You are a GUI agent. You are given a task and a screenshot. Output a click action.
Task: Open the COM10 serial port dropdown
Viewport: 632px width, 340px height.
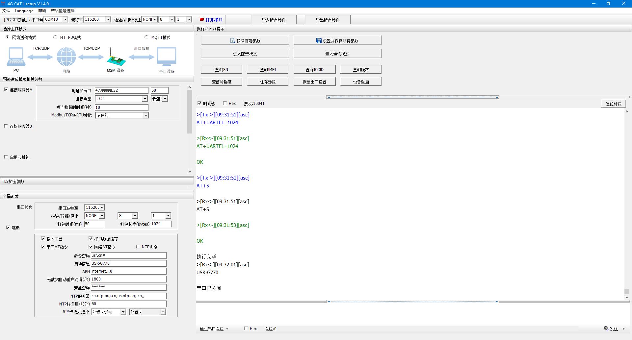[65, 19]
